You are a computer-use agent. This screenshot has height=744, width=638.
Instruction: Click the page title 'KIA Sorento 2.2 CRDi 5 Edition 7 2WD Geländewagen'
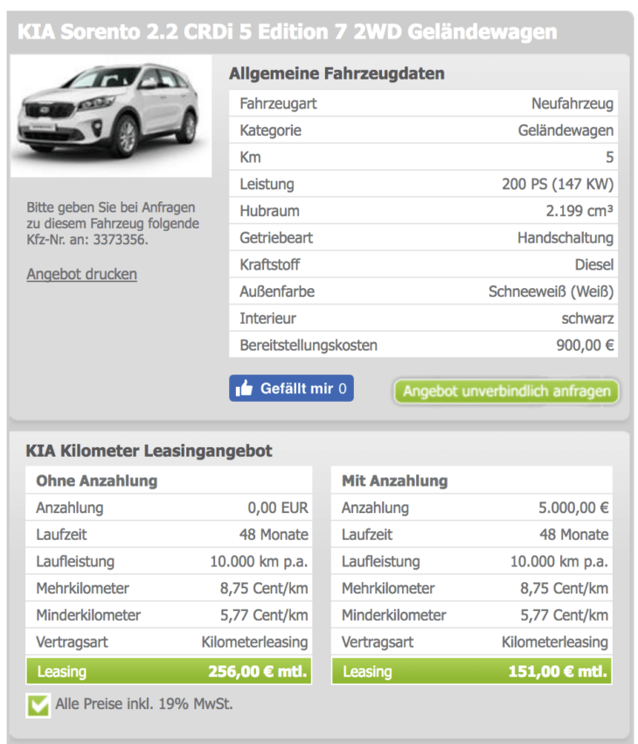coord(287,32)
